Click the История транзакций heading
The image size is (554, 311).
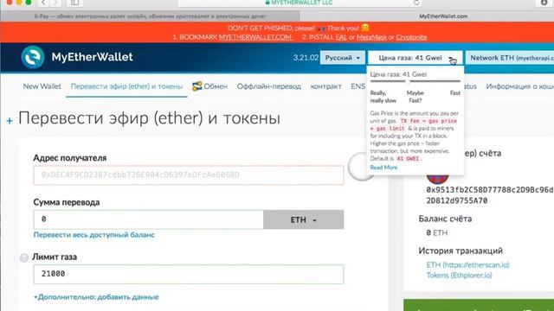(x=461, y=251)
